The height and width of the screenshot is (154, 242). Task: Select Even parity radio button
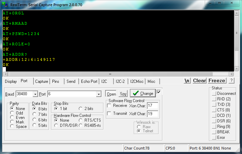point(12,117)
